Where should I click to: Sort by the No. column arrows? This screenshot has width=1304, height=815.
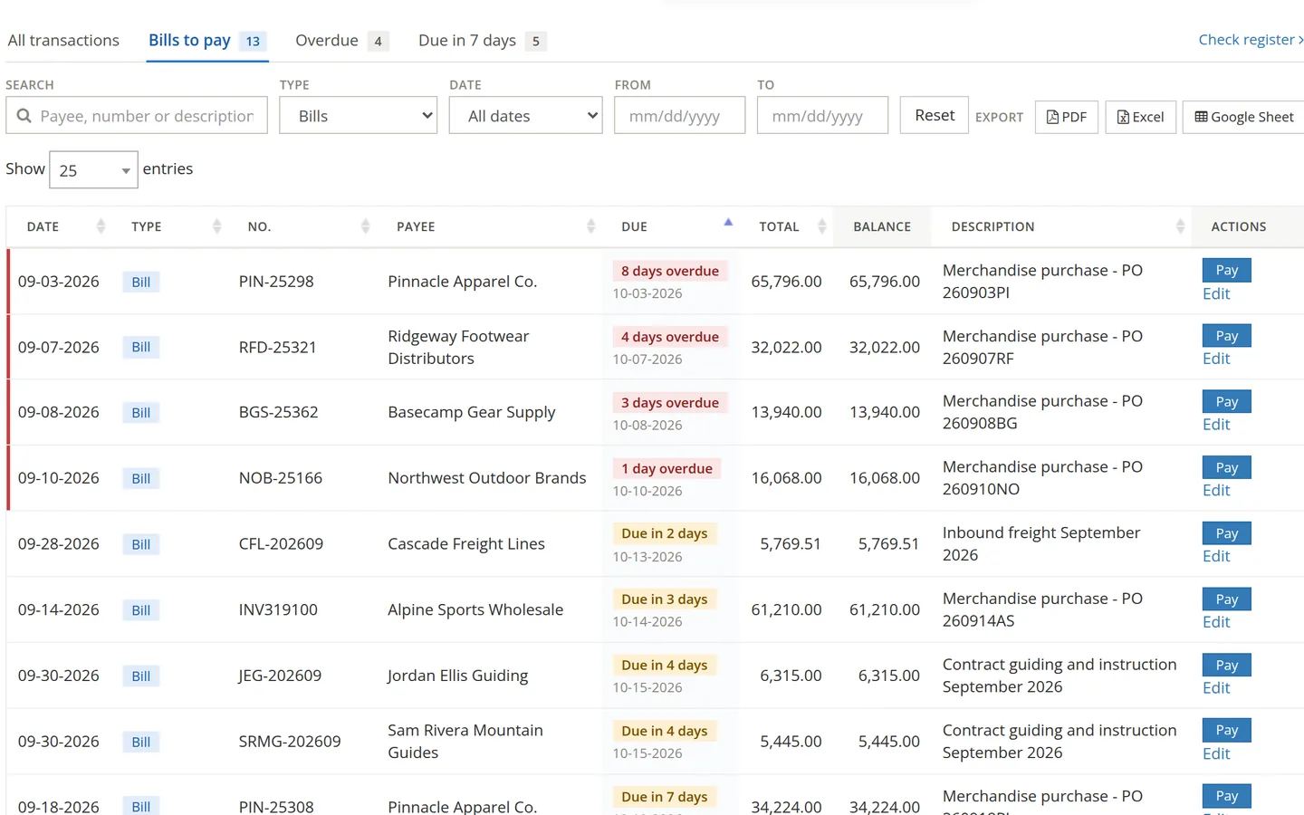pyautogui.click(x=365, y=226)
